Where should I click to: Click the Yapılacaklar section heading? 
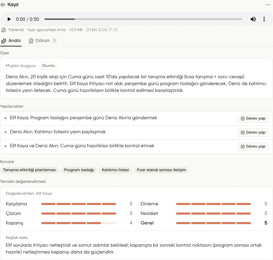(12, 106)
